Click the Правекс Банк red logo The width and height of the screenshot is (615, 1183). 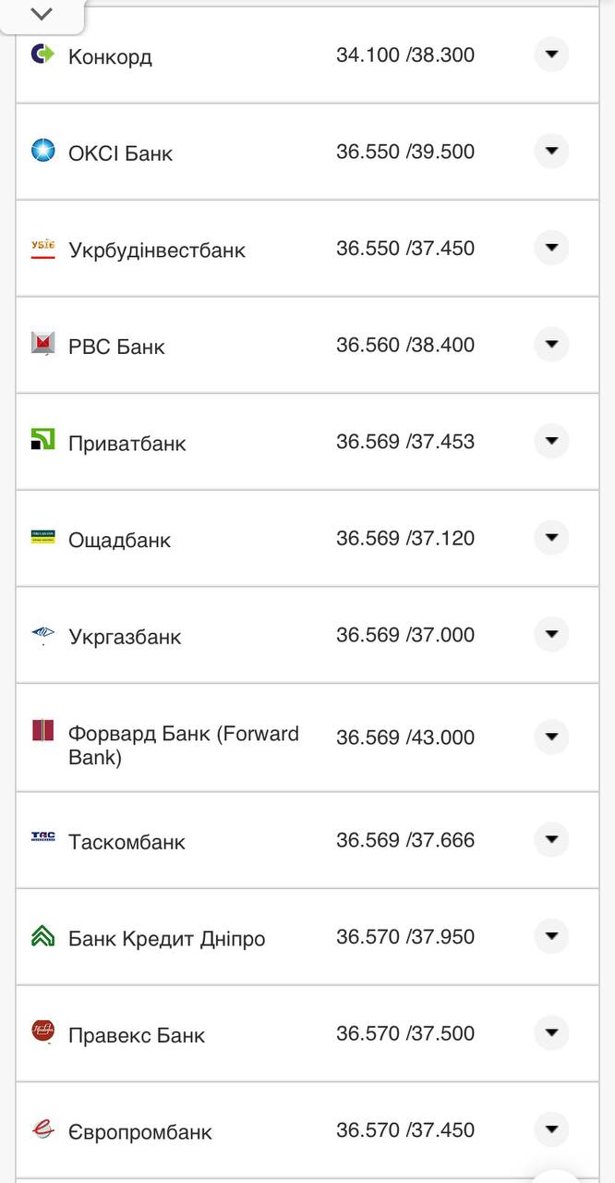pyautogui.click(x=43, y=1031)
